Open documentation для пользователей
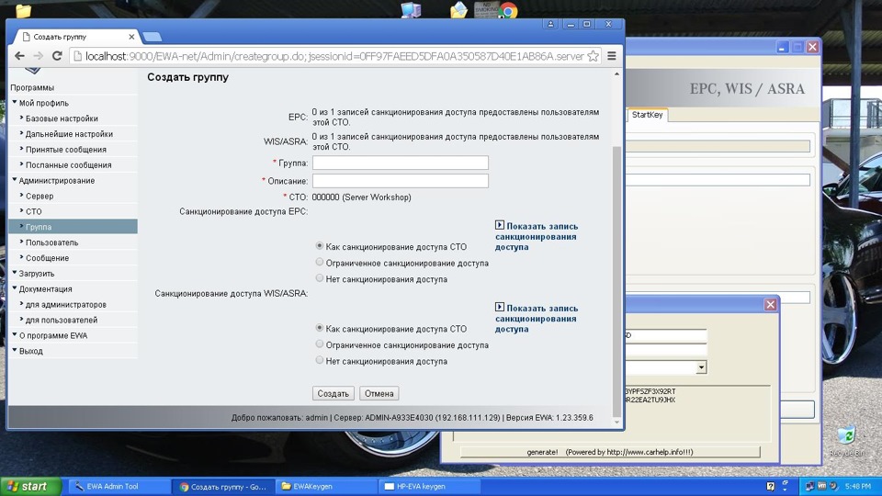882x496 pixels. click(62, 320)
